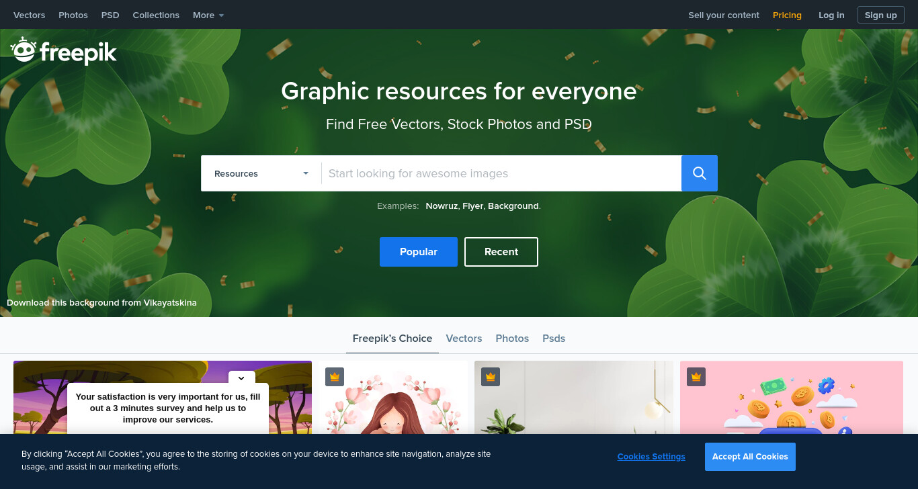Image resolution: width=918 pixels, height=489 pixels.
Task: Switch to the Vectors tab below the banner
Action: coord(464,339)
